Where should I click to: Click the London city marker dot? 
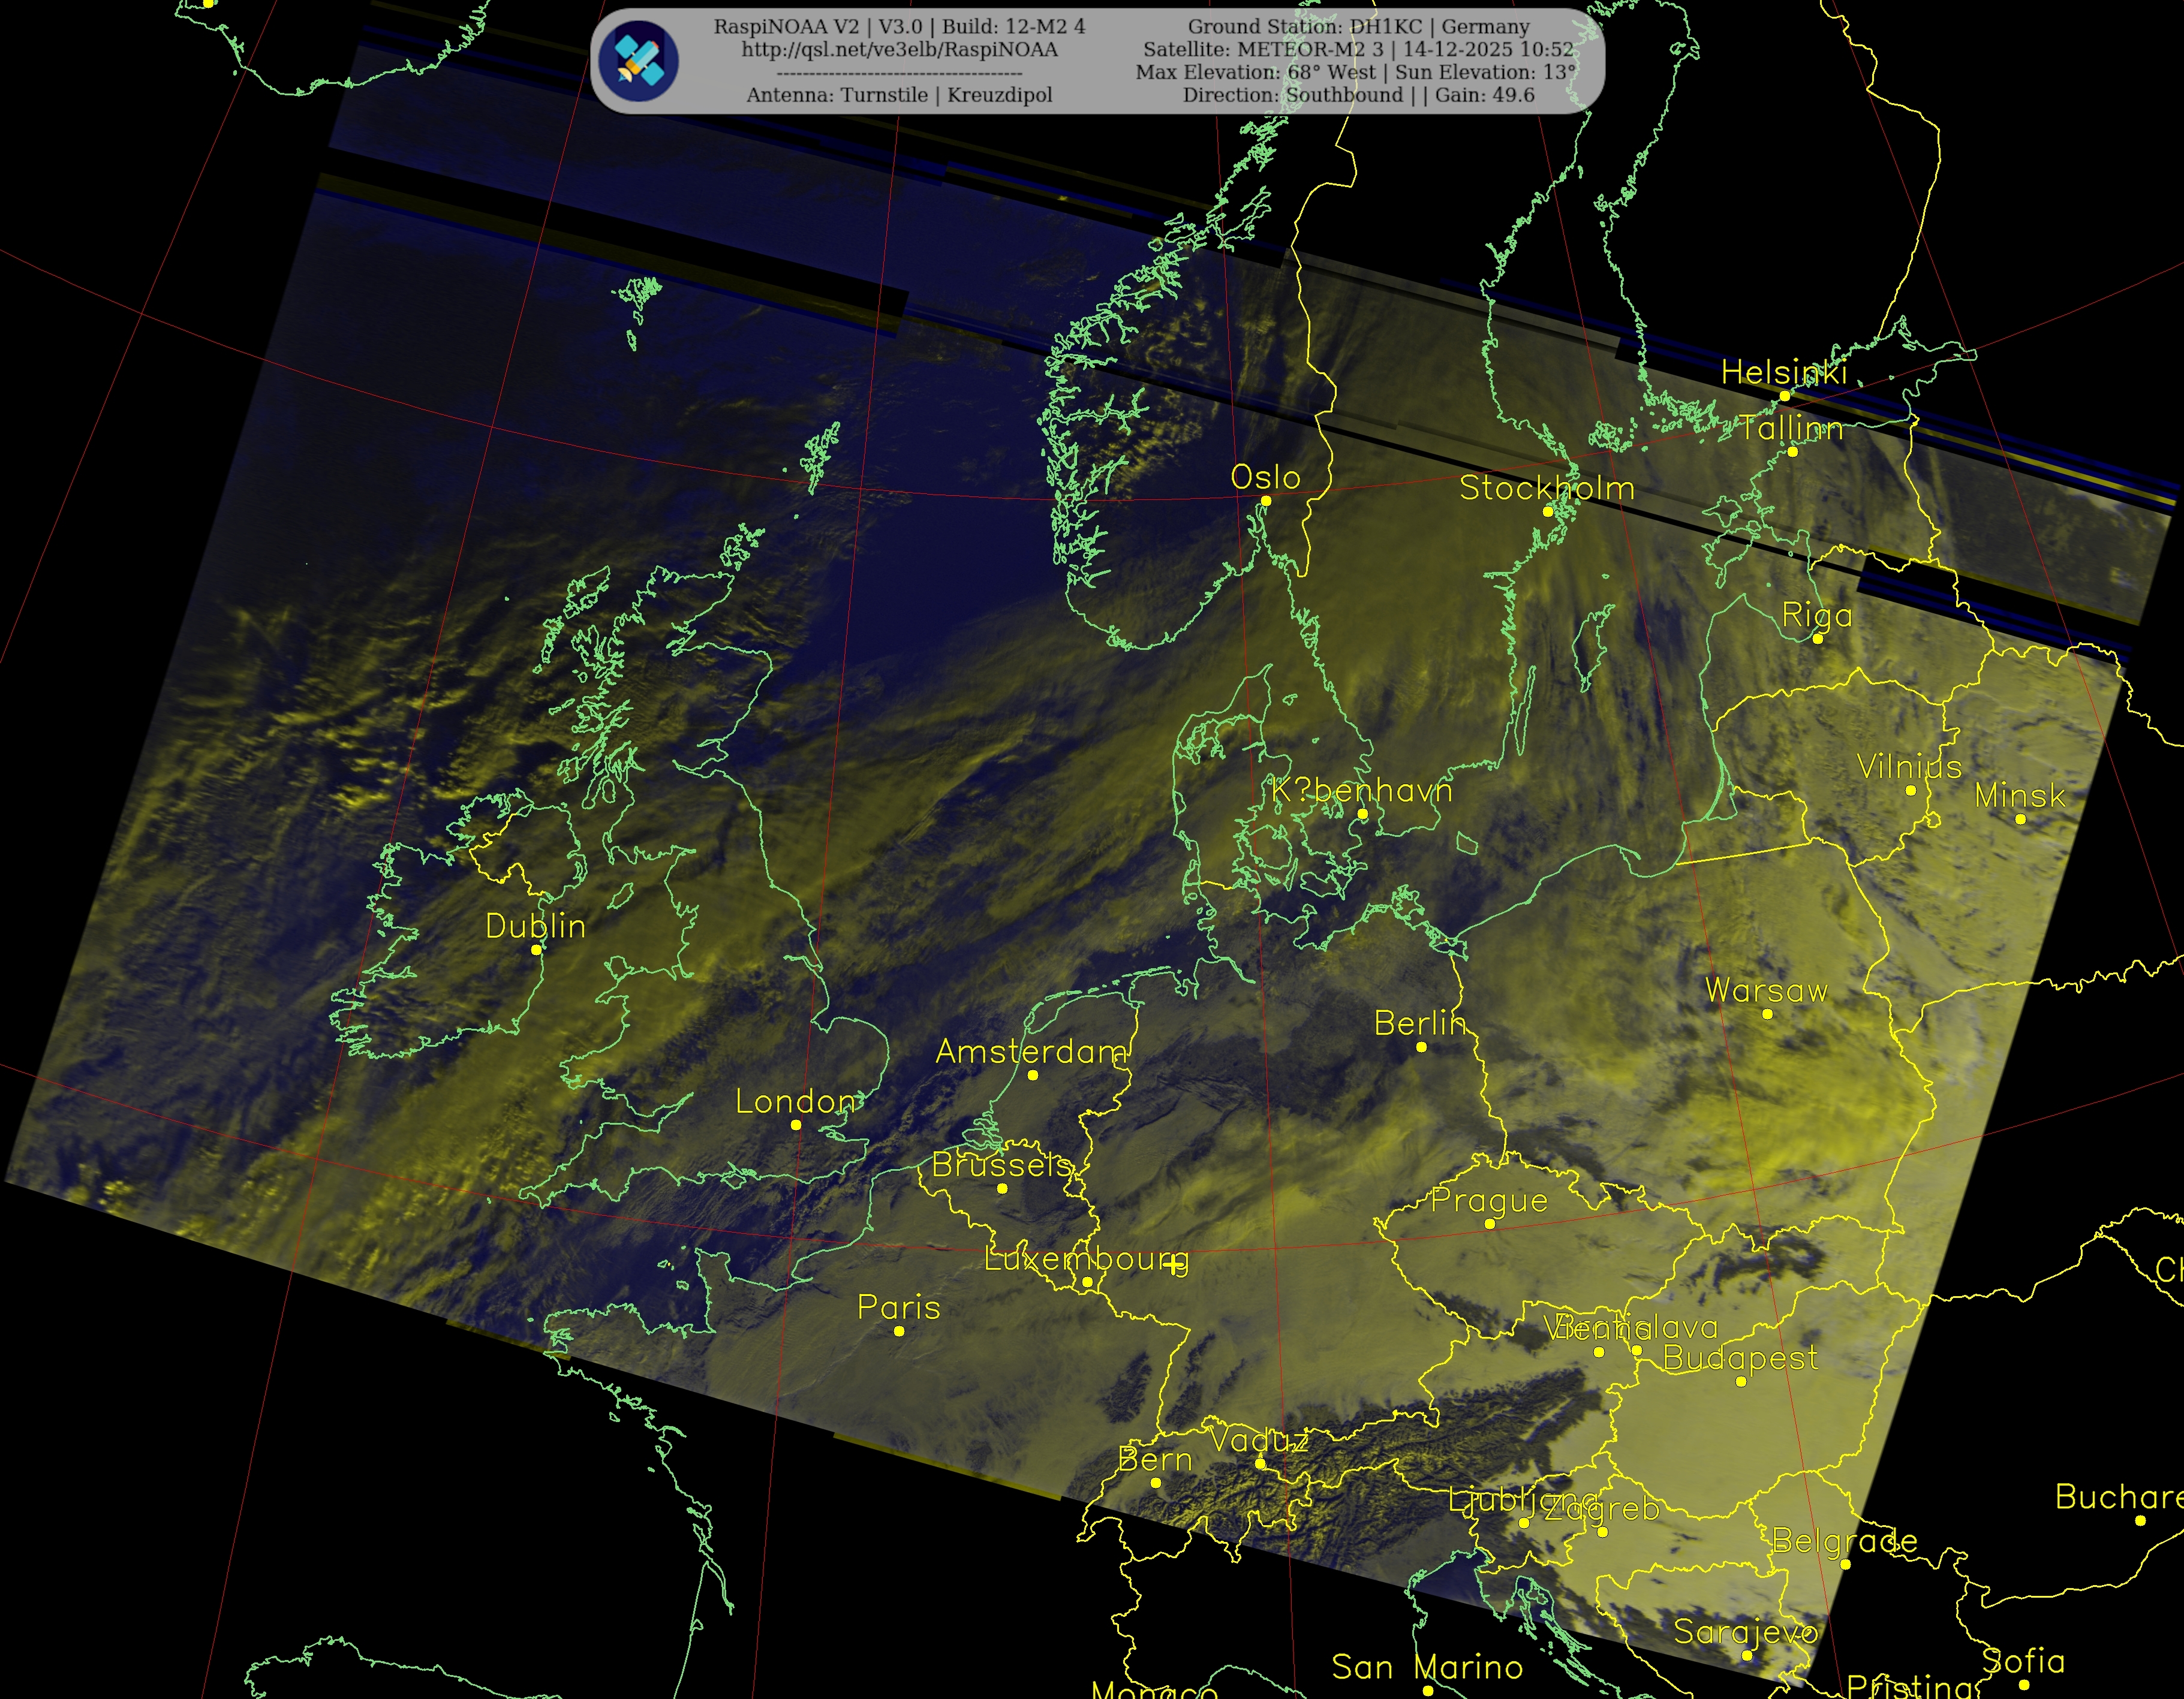(x=796, y=1125)
